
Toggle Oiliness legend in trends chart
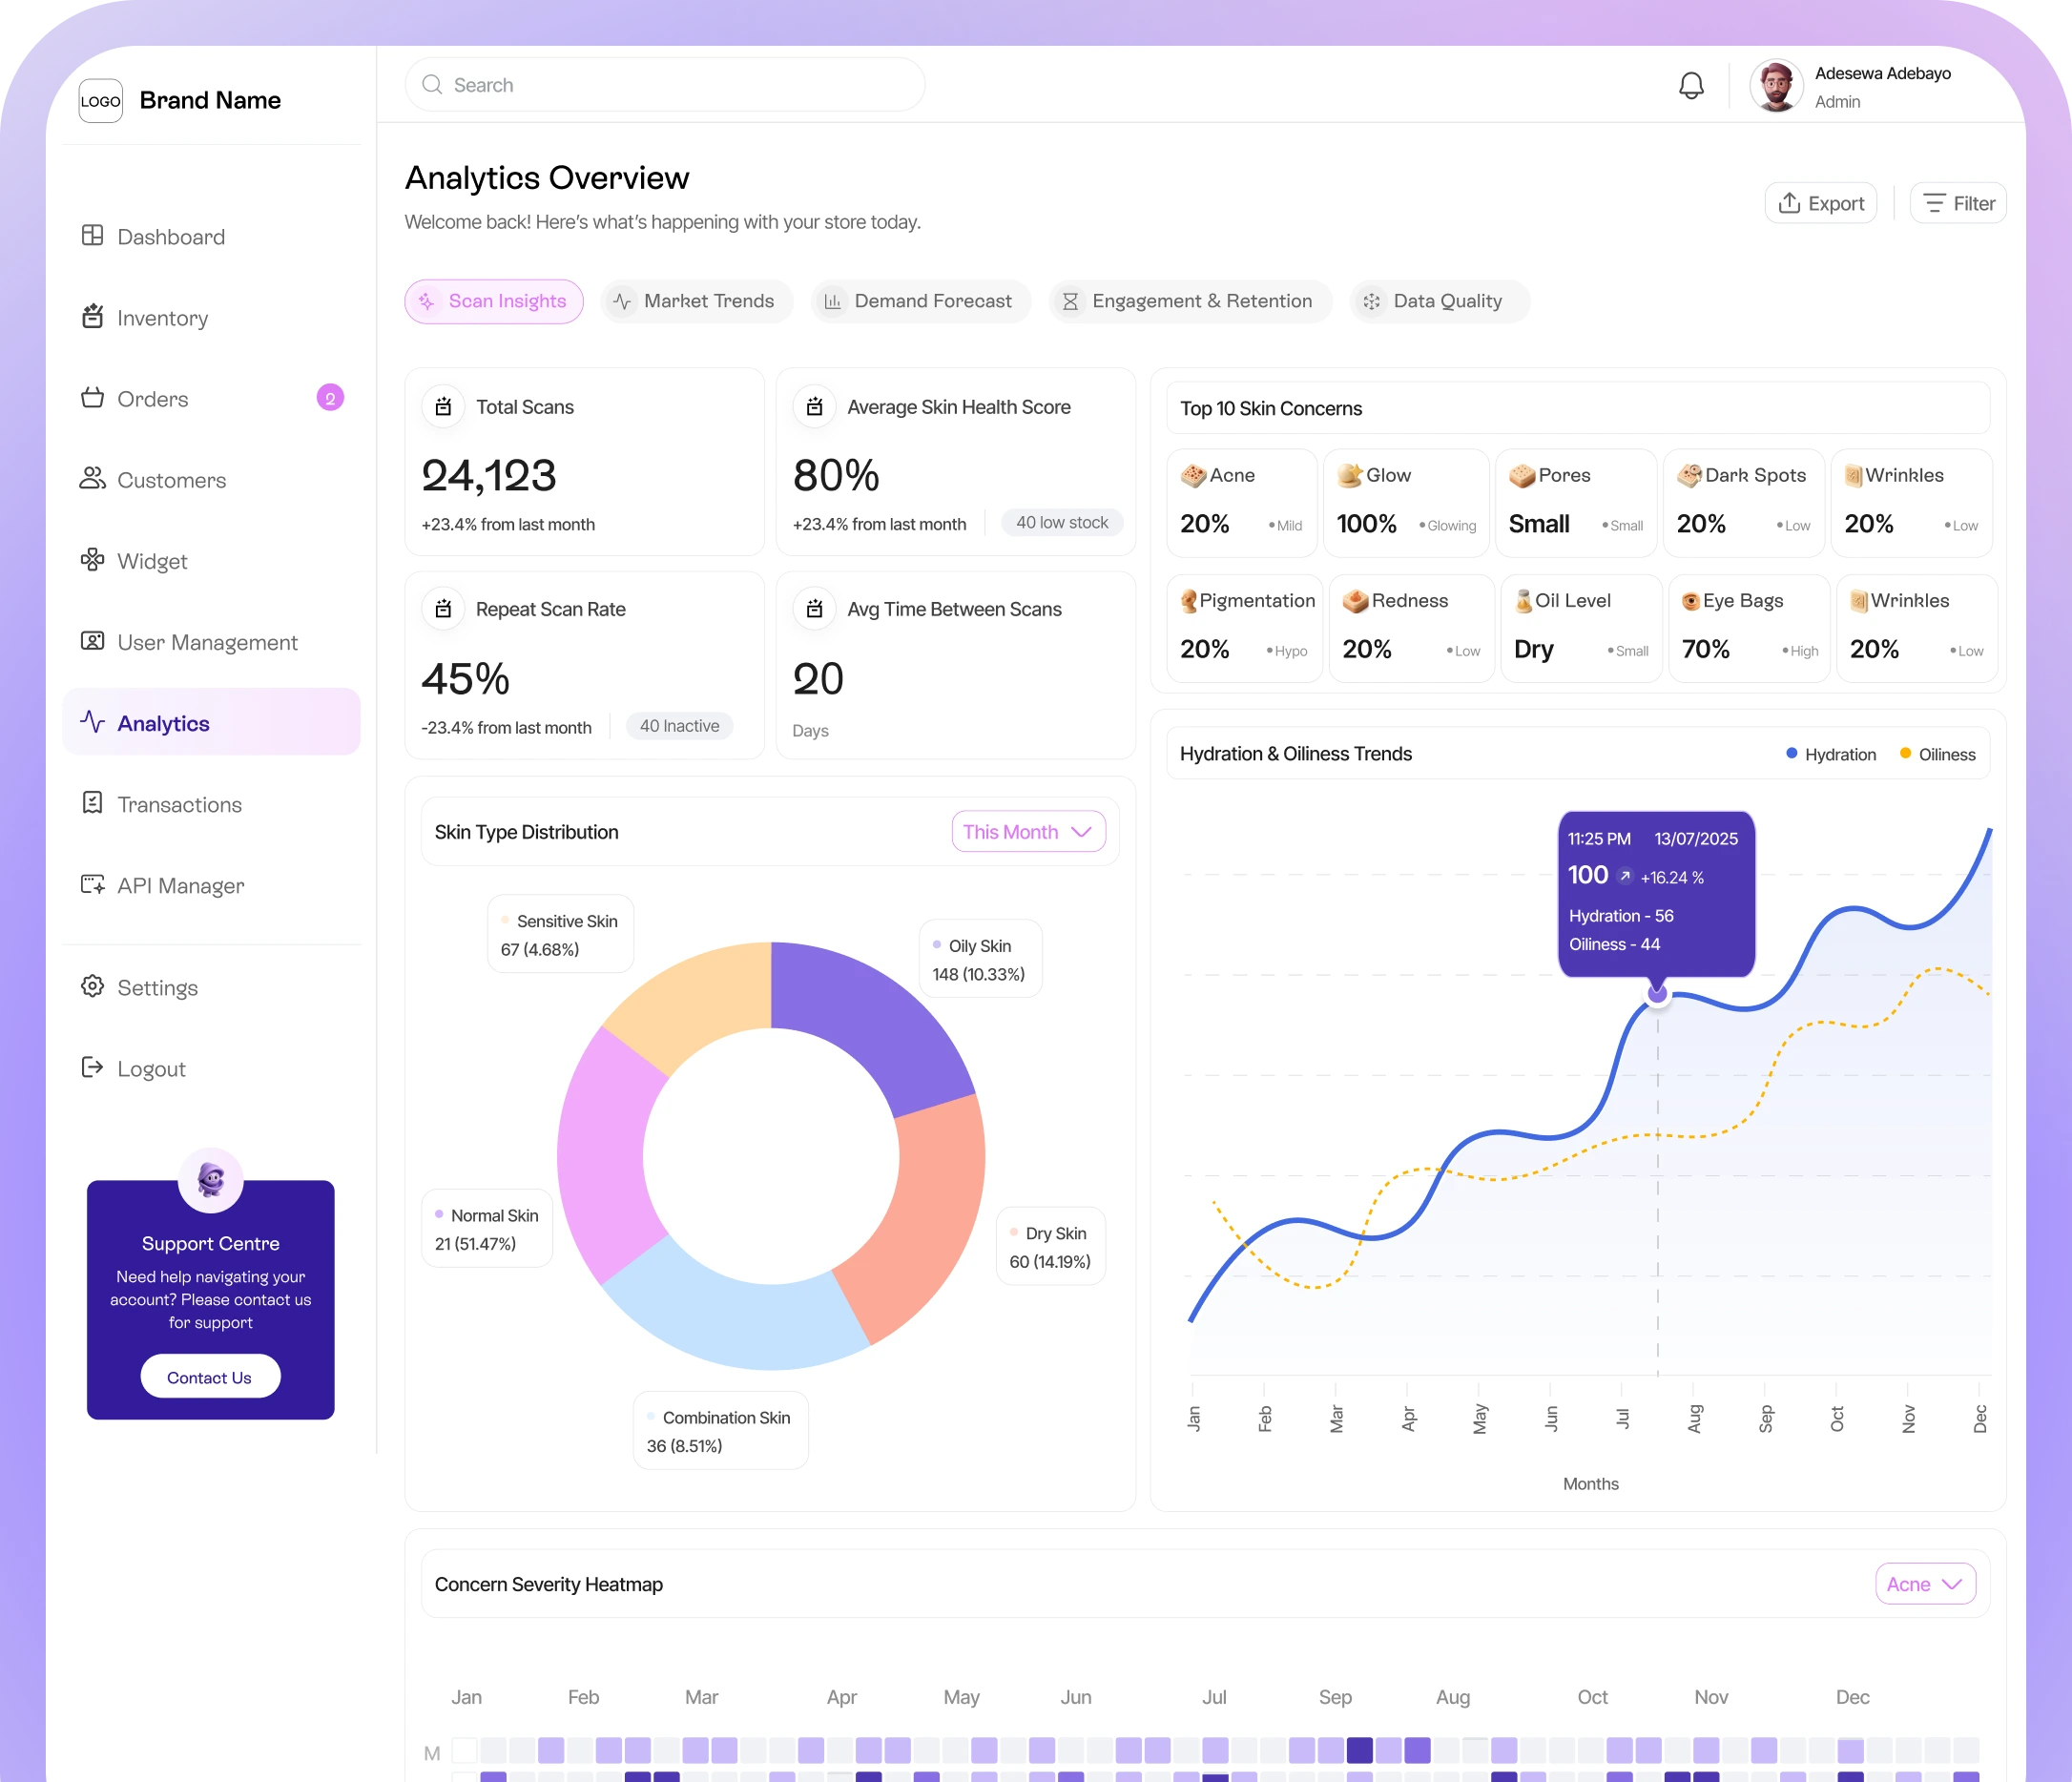(1937, 754)
